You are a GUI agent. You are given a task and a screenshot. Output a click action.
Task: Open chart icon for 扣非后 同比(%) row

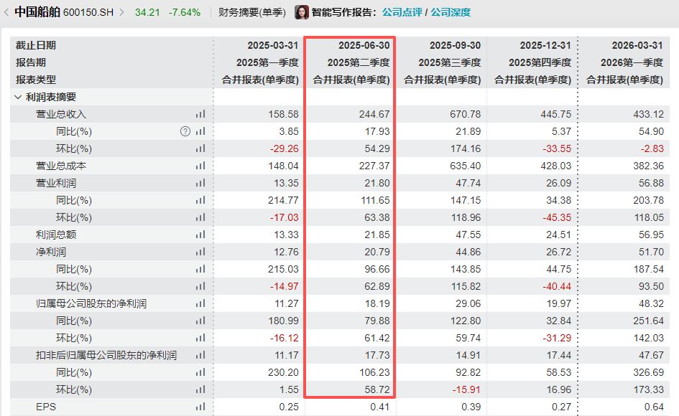point(200,372)
